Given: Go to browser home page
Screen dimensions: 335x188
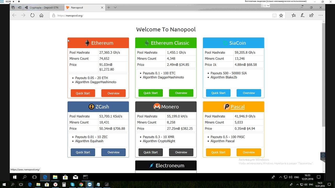Looking at the screenshot, I should click(x=41, y=15).
